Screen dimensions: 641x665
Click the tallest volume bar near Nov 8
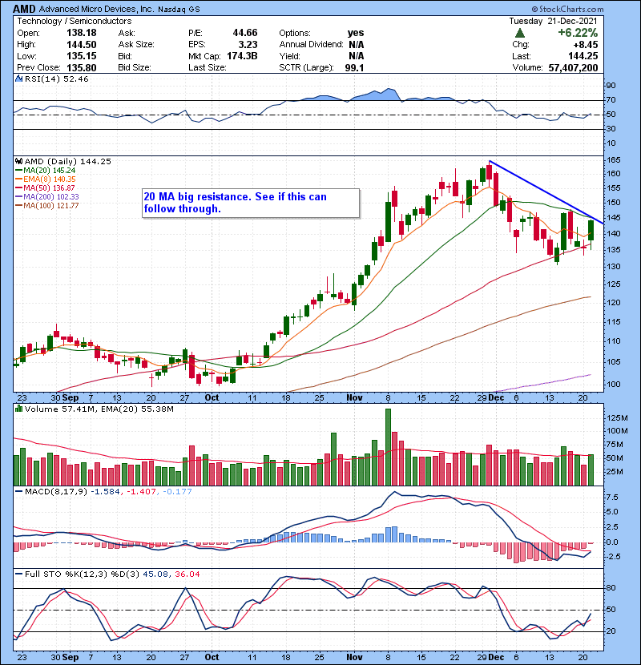[388, 447]
